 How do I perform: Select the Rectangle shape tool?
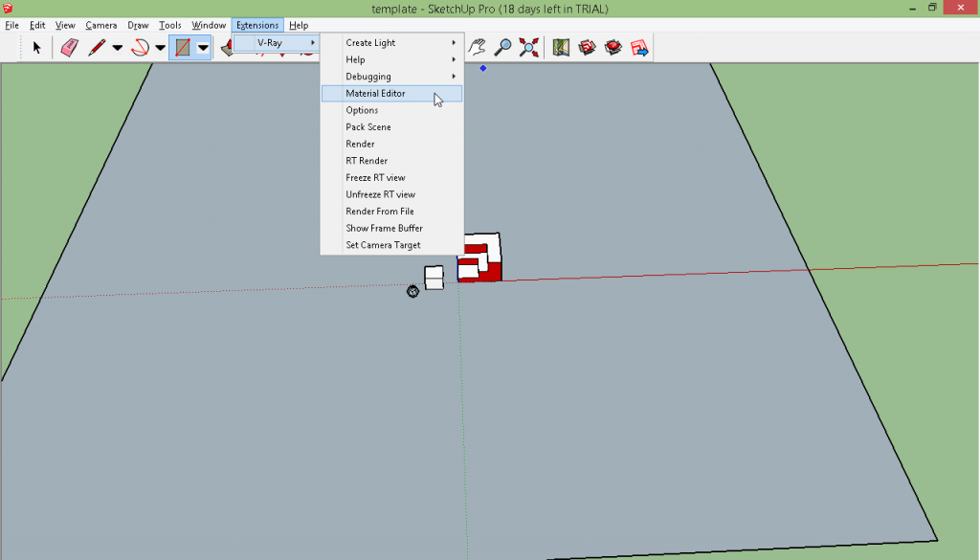182,47
